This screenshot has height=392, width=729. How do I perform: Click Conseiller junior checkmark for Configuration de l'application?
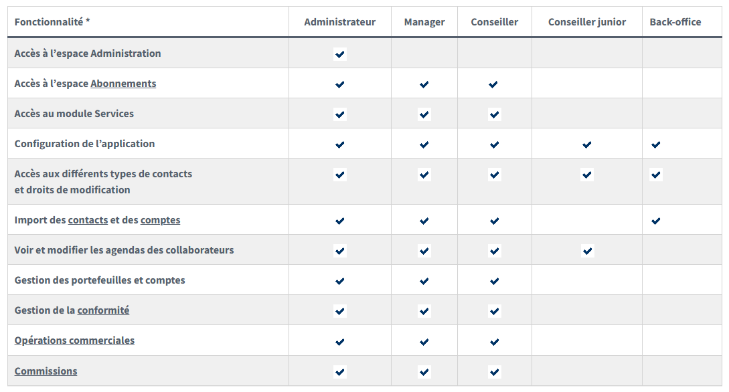pos(586,145)
